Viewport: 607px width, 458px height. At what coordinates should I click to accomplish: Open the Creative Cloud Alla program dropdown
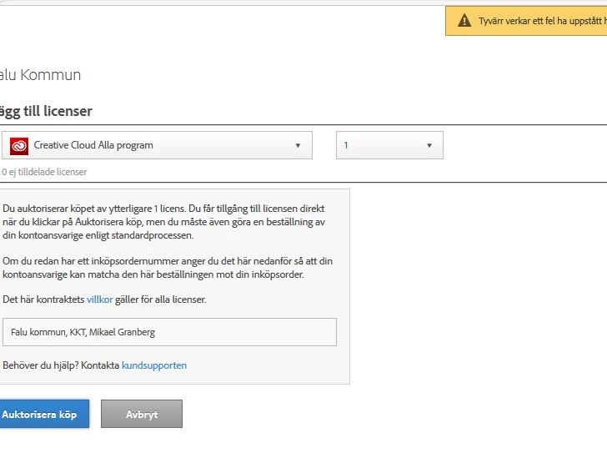pyautogui.click(x=157, y=145)
